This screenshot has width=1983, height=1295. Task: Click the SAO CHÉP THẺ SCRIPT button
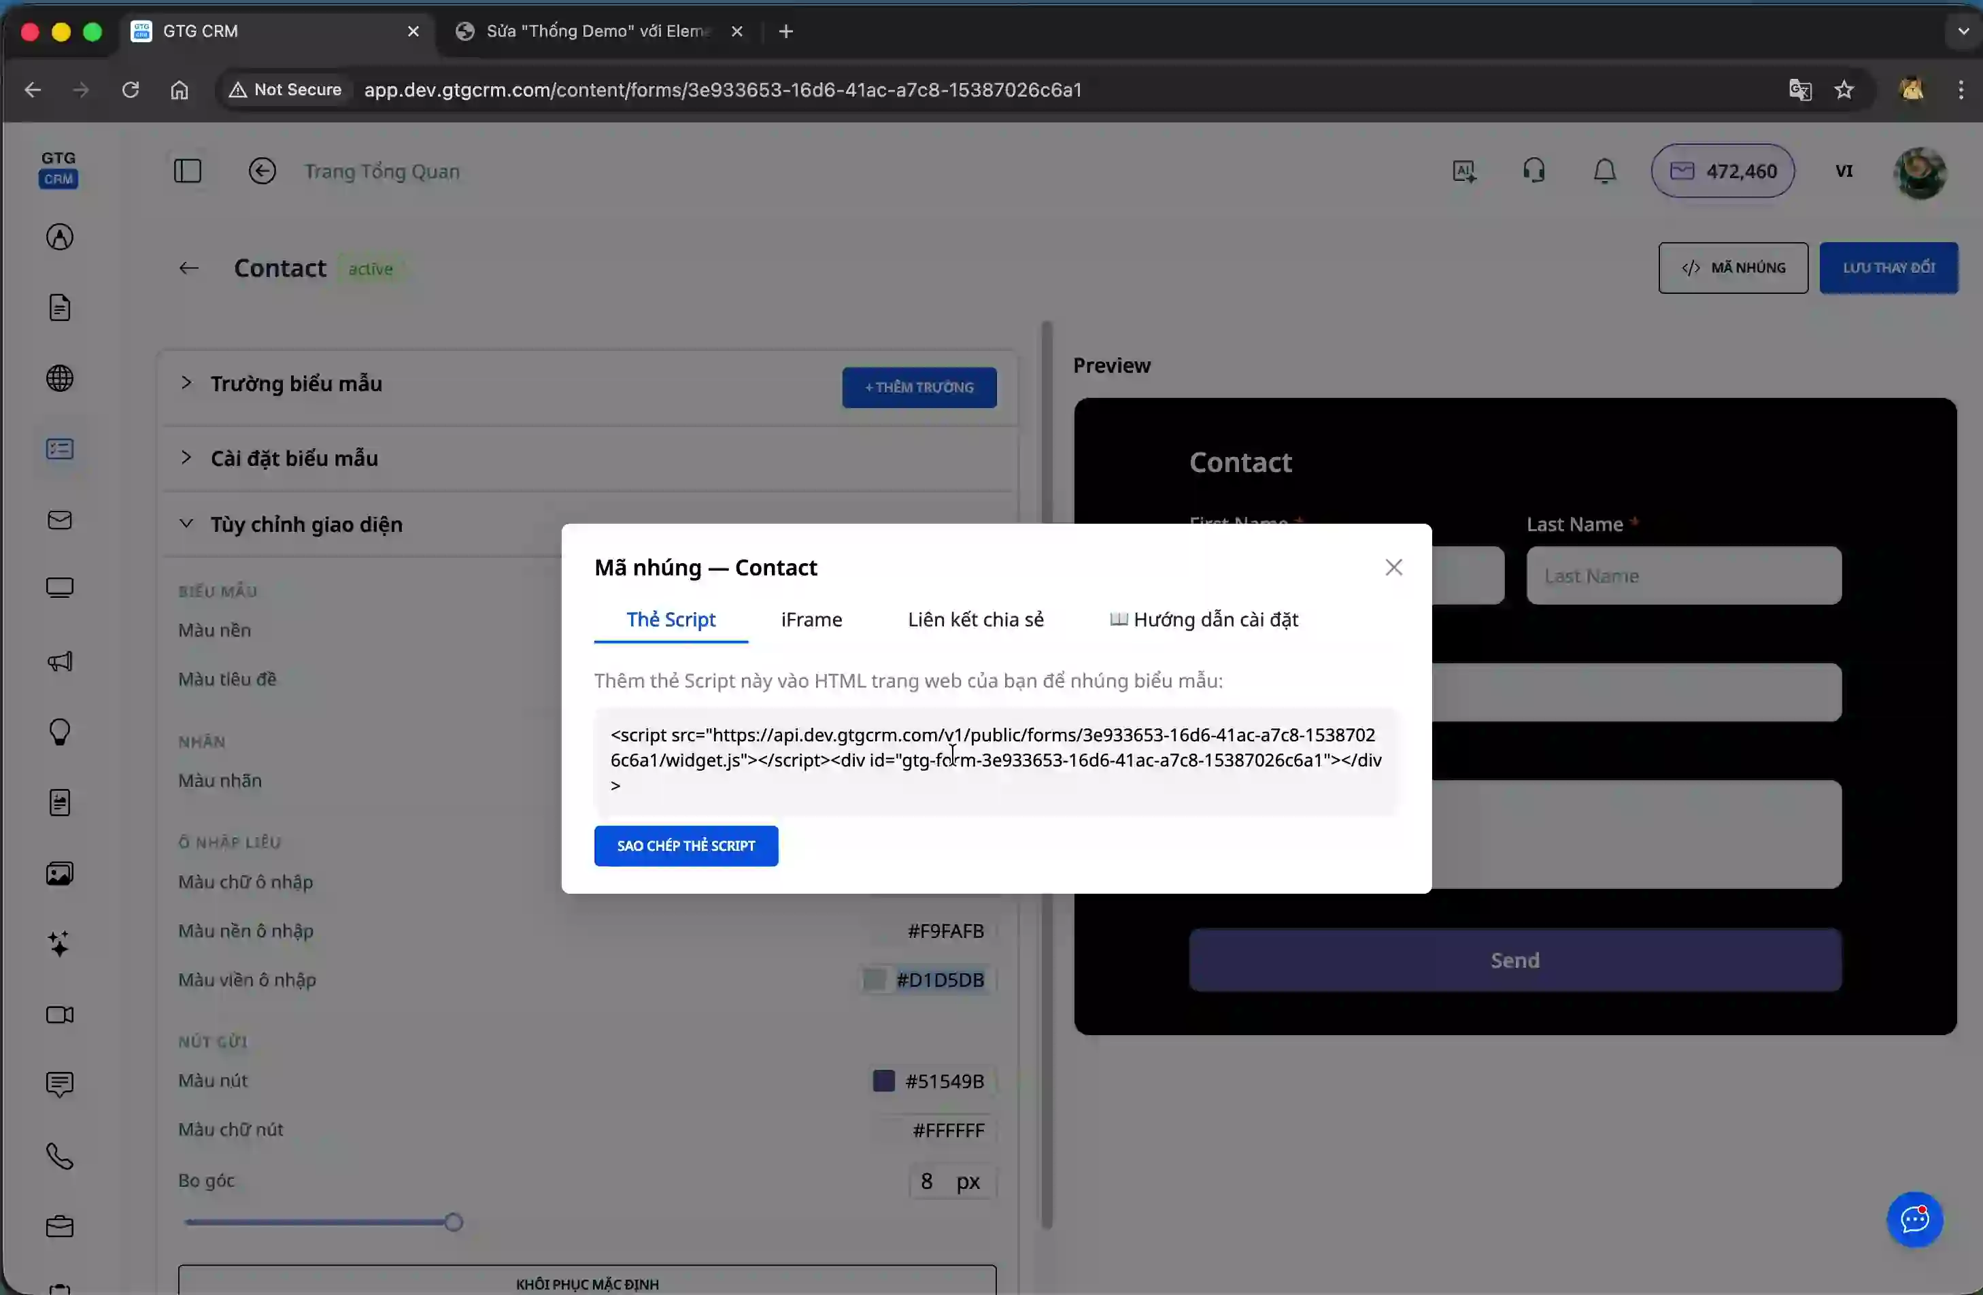(x=685, y=845)
